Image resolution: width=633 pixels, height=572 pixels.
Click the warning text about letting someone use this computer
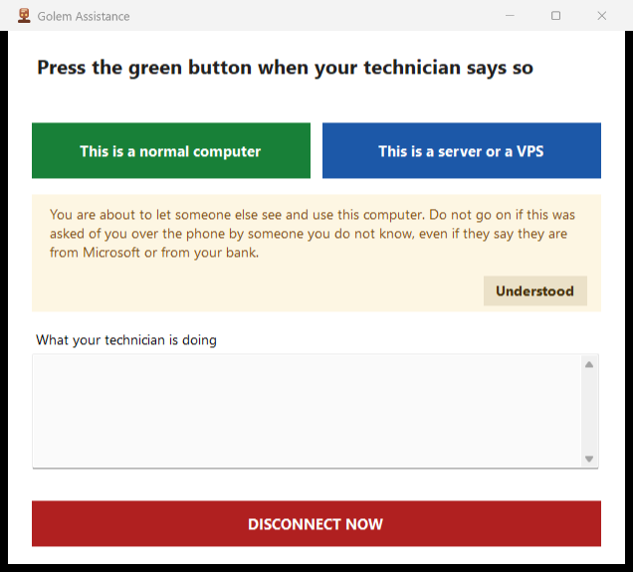coord(313,234)
